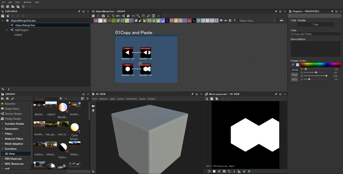Select the ObjectMergeTest graph in Explorer
The width and height of the screenshot is (343, 174).
coord(25,25)
